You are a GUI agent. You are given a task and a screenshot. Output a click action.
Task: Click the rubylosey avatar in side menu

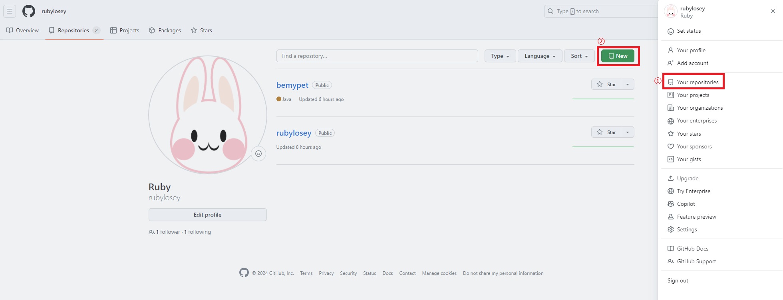tap(671, 12)
